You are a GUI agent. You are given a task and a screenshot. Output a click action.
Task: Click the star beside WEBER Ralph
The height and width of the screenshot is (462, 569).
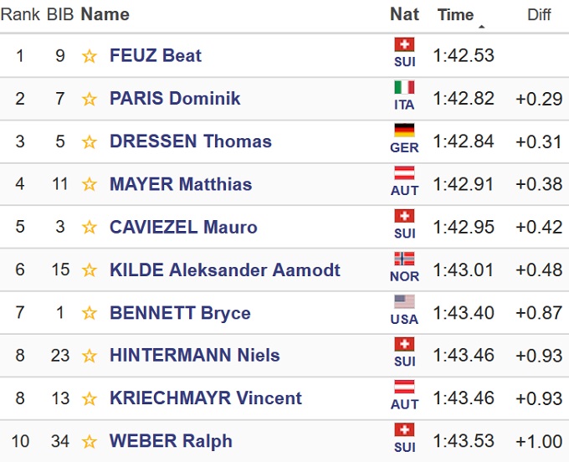tap(90, 441)
